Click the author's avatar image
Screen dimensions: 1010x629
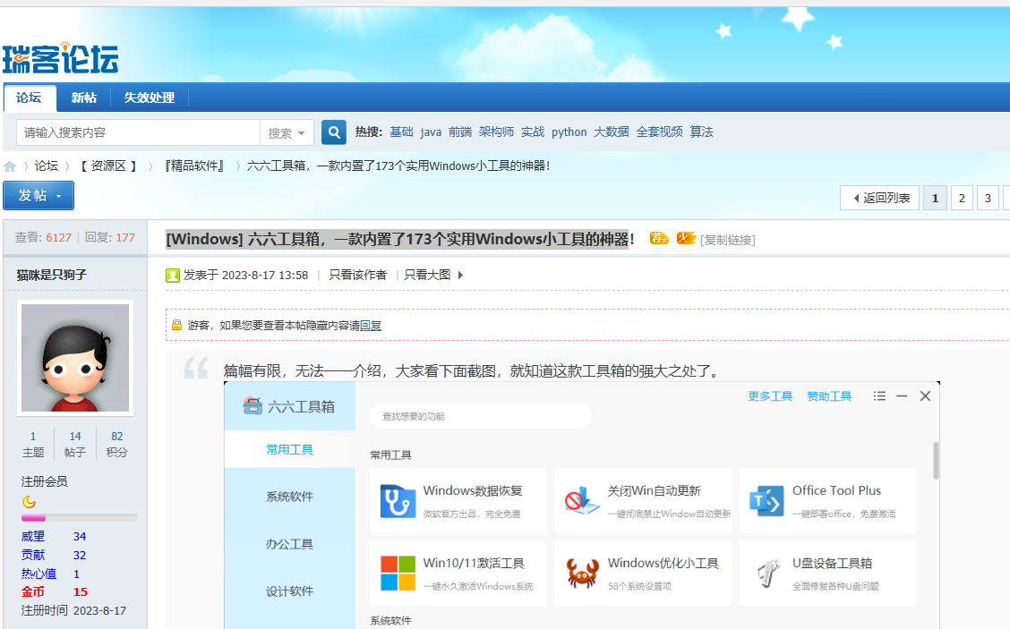pyautogui.click(x=75, y=358)
